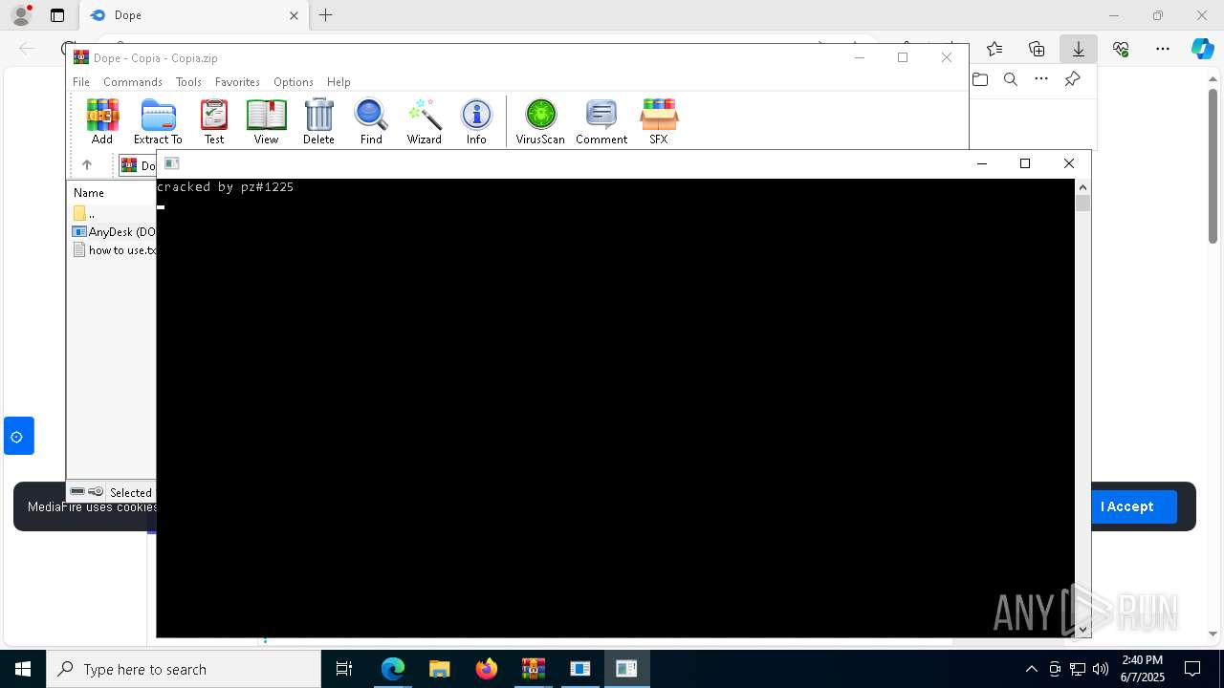
Task: Select the AnyDesk file in archive list
Action: point(114,231)
